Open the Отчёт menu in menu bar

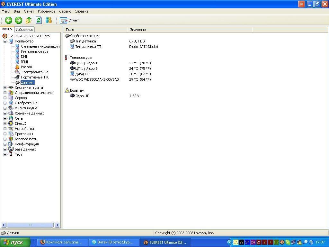point(29,11)
